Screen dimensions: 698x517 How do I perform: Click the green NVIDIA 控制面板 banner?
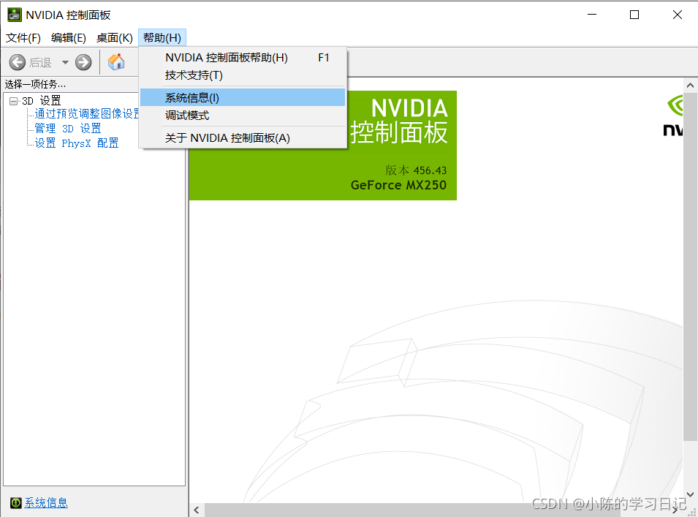click(x=323, y=146)
